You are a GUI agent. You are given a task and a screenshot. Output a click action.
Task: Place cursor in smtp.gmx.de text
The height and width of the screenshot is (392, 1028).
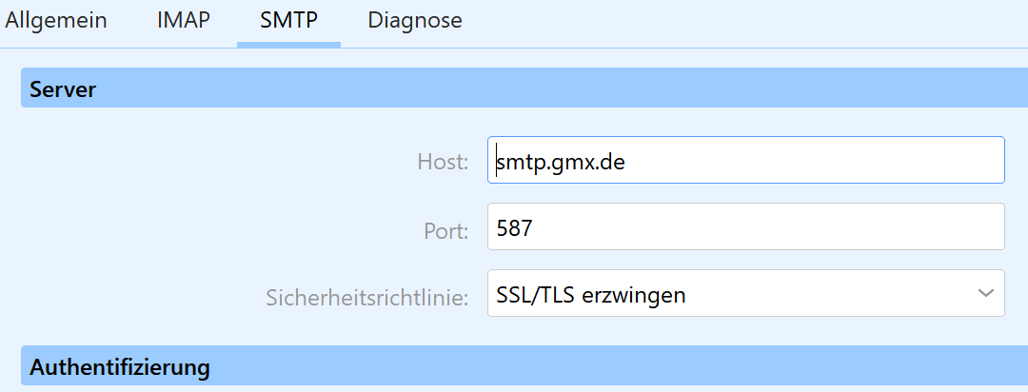[x=560, y=162]
